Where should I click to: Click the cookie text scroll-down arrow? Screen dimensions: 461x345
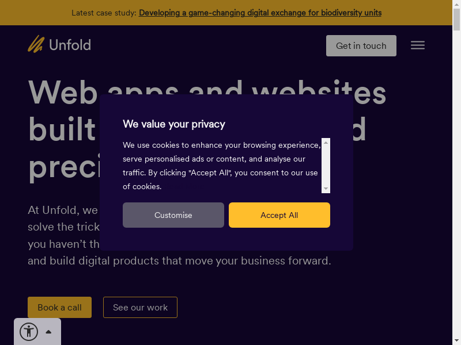[326, 189]
